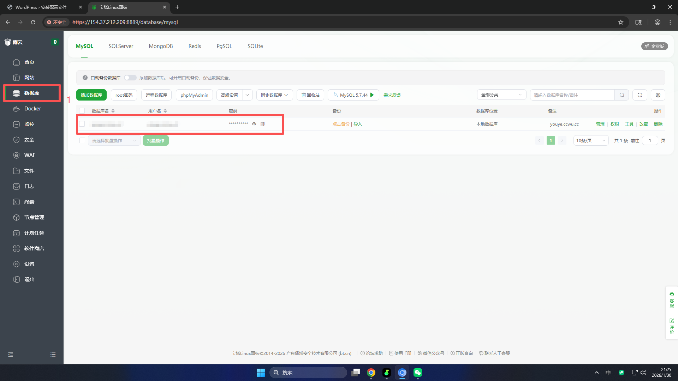Toggle the 自动备份数据库 switch
678x381 pixels.
click(x=130, y=78)
